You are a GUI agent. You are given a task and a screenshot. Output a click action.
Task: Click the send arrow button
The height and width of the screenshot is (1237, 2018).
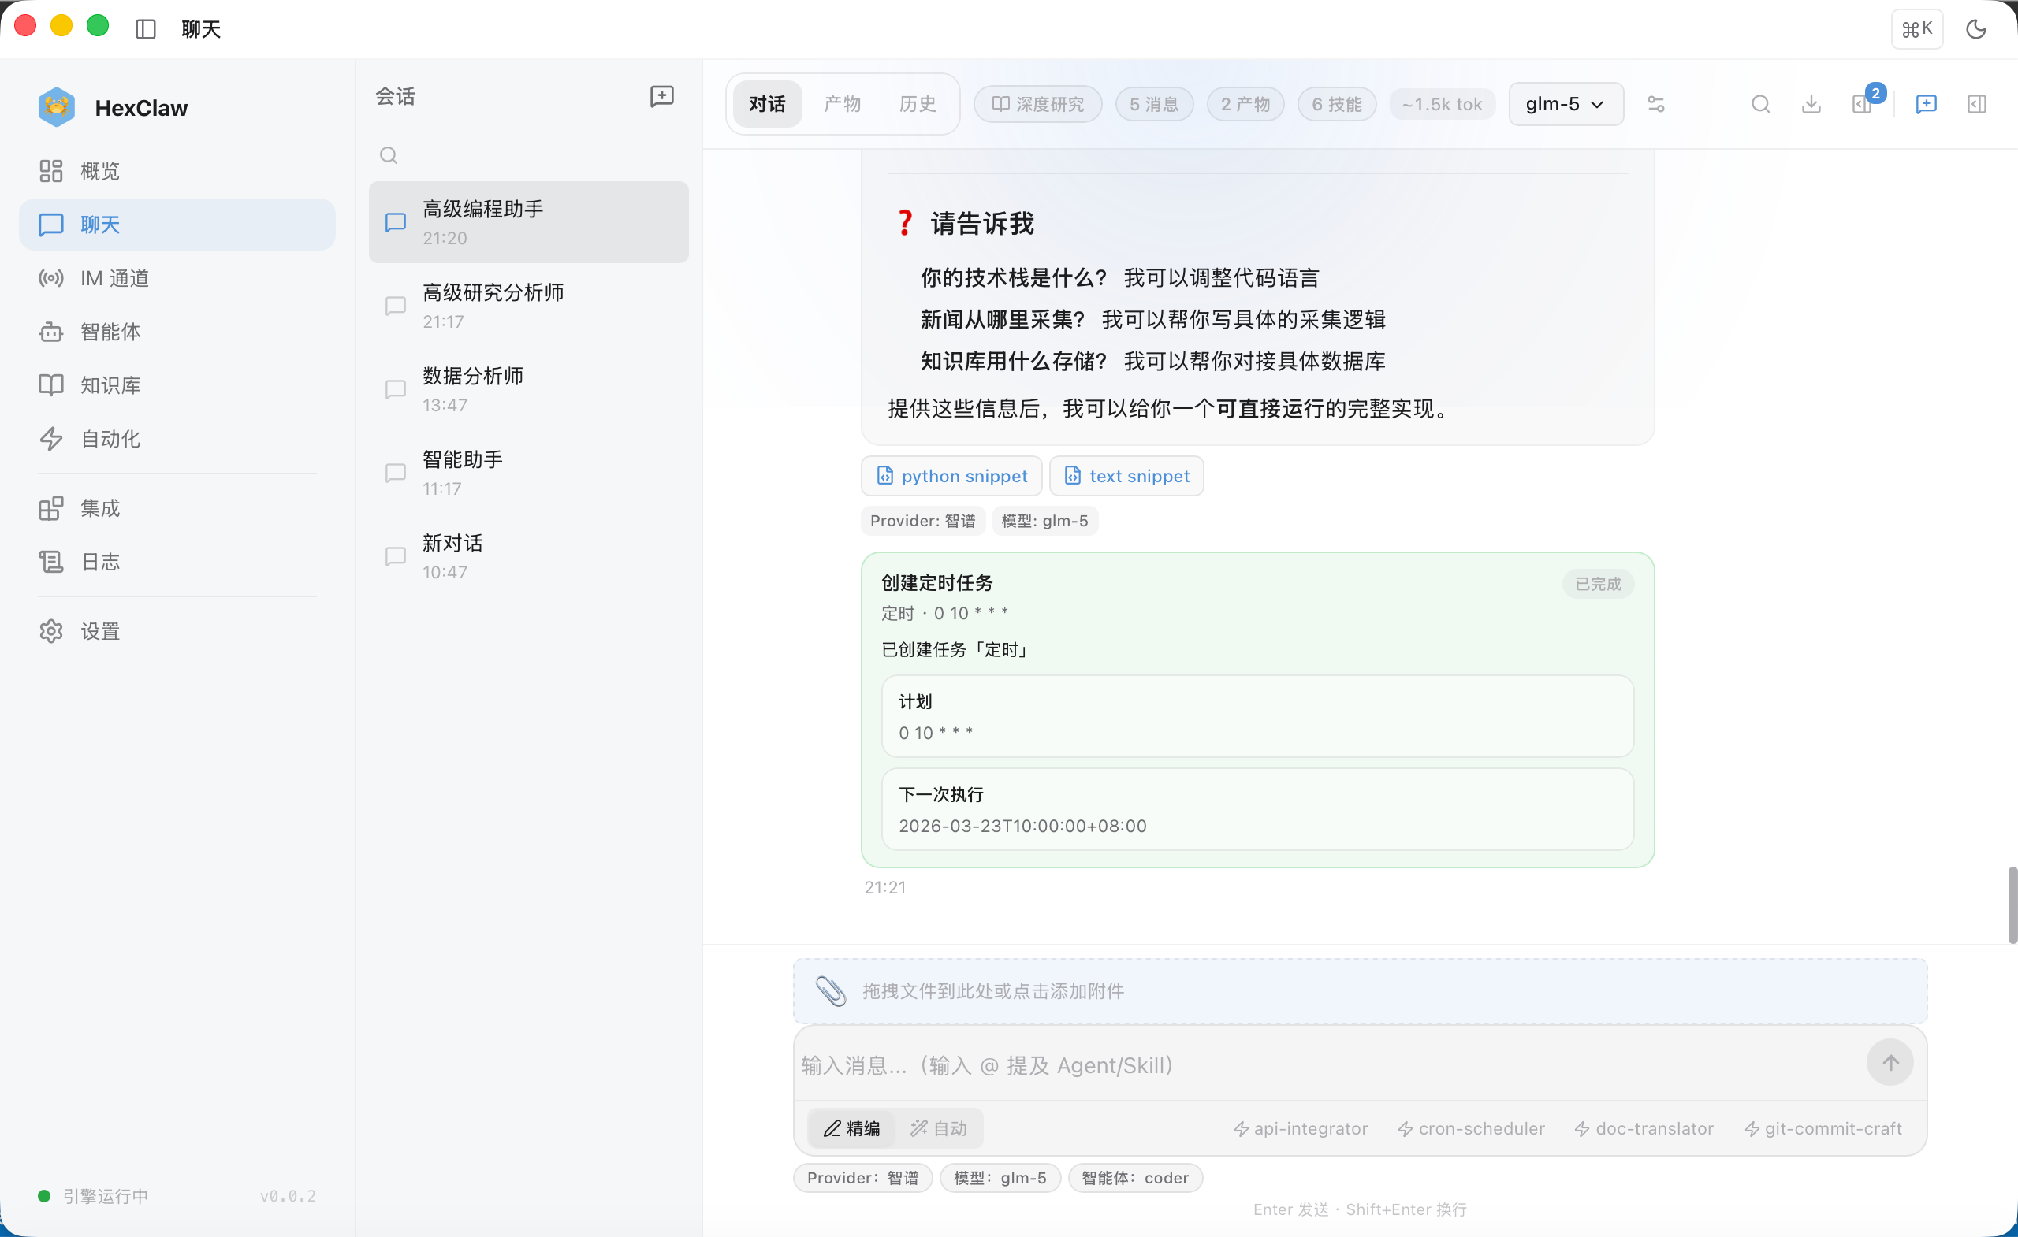click(x=1890, y=1063)
